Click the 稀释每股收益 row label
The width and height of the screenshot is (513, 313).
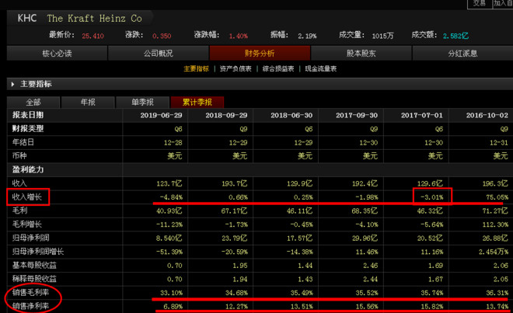coord(34,279)
